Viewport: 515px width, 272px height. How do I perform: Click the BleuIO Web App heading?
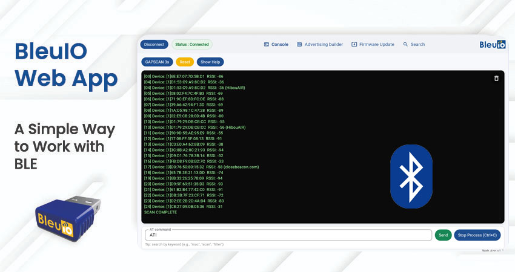tap(66, 65)
